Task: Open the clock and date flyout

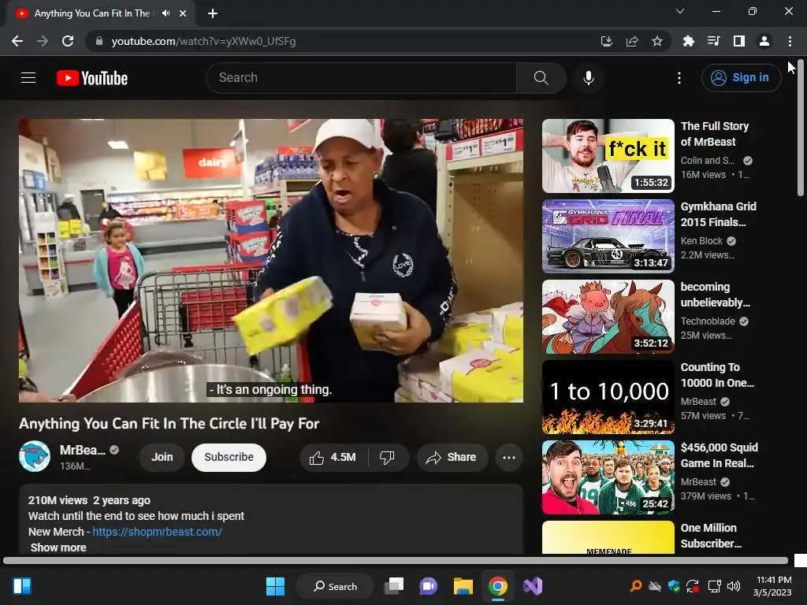Action: 772,586
